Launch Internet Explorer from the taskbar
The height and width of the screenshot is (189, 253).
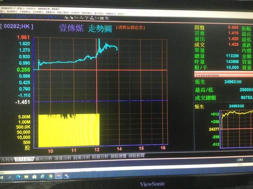(42, 176)
